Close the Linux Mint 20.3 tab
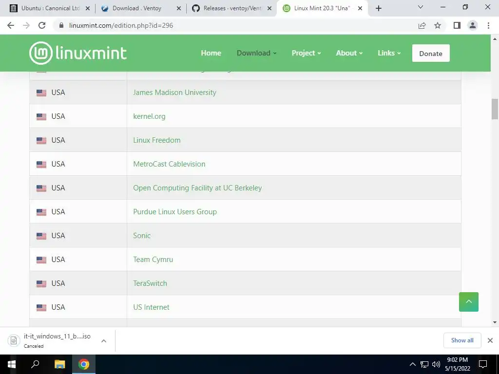 pos(360,9)
